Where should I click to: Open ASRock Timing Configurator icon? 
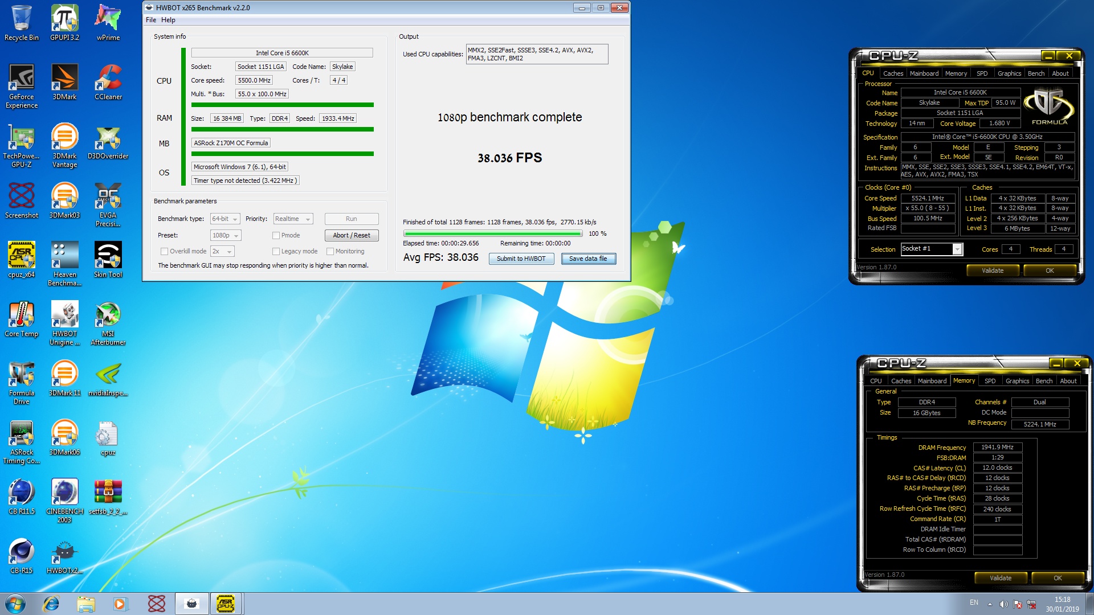pos(22,441)
